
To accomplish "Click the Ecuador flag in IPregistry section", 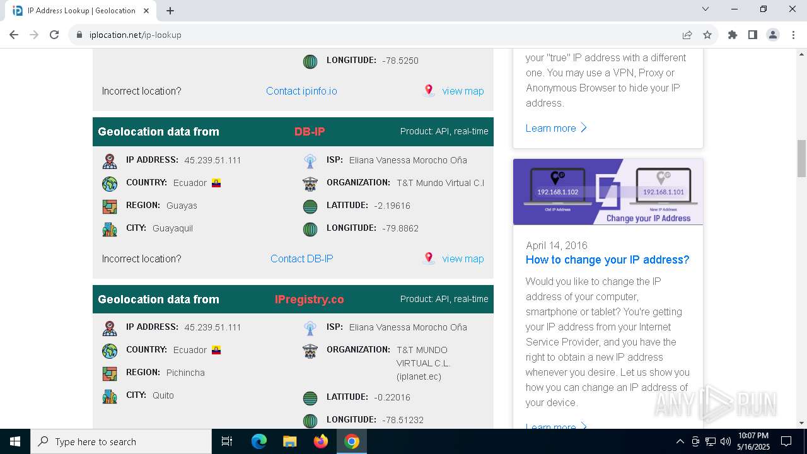I will coord(216,350).
